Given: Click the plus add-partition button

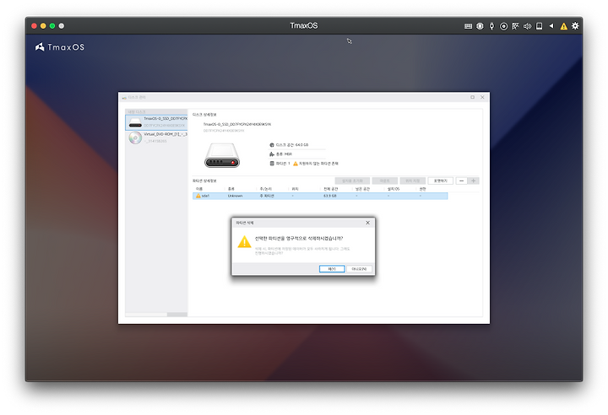Looking at the screenshot, I should (x=474, y=181).
